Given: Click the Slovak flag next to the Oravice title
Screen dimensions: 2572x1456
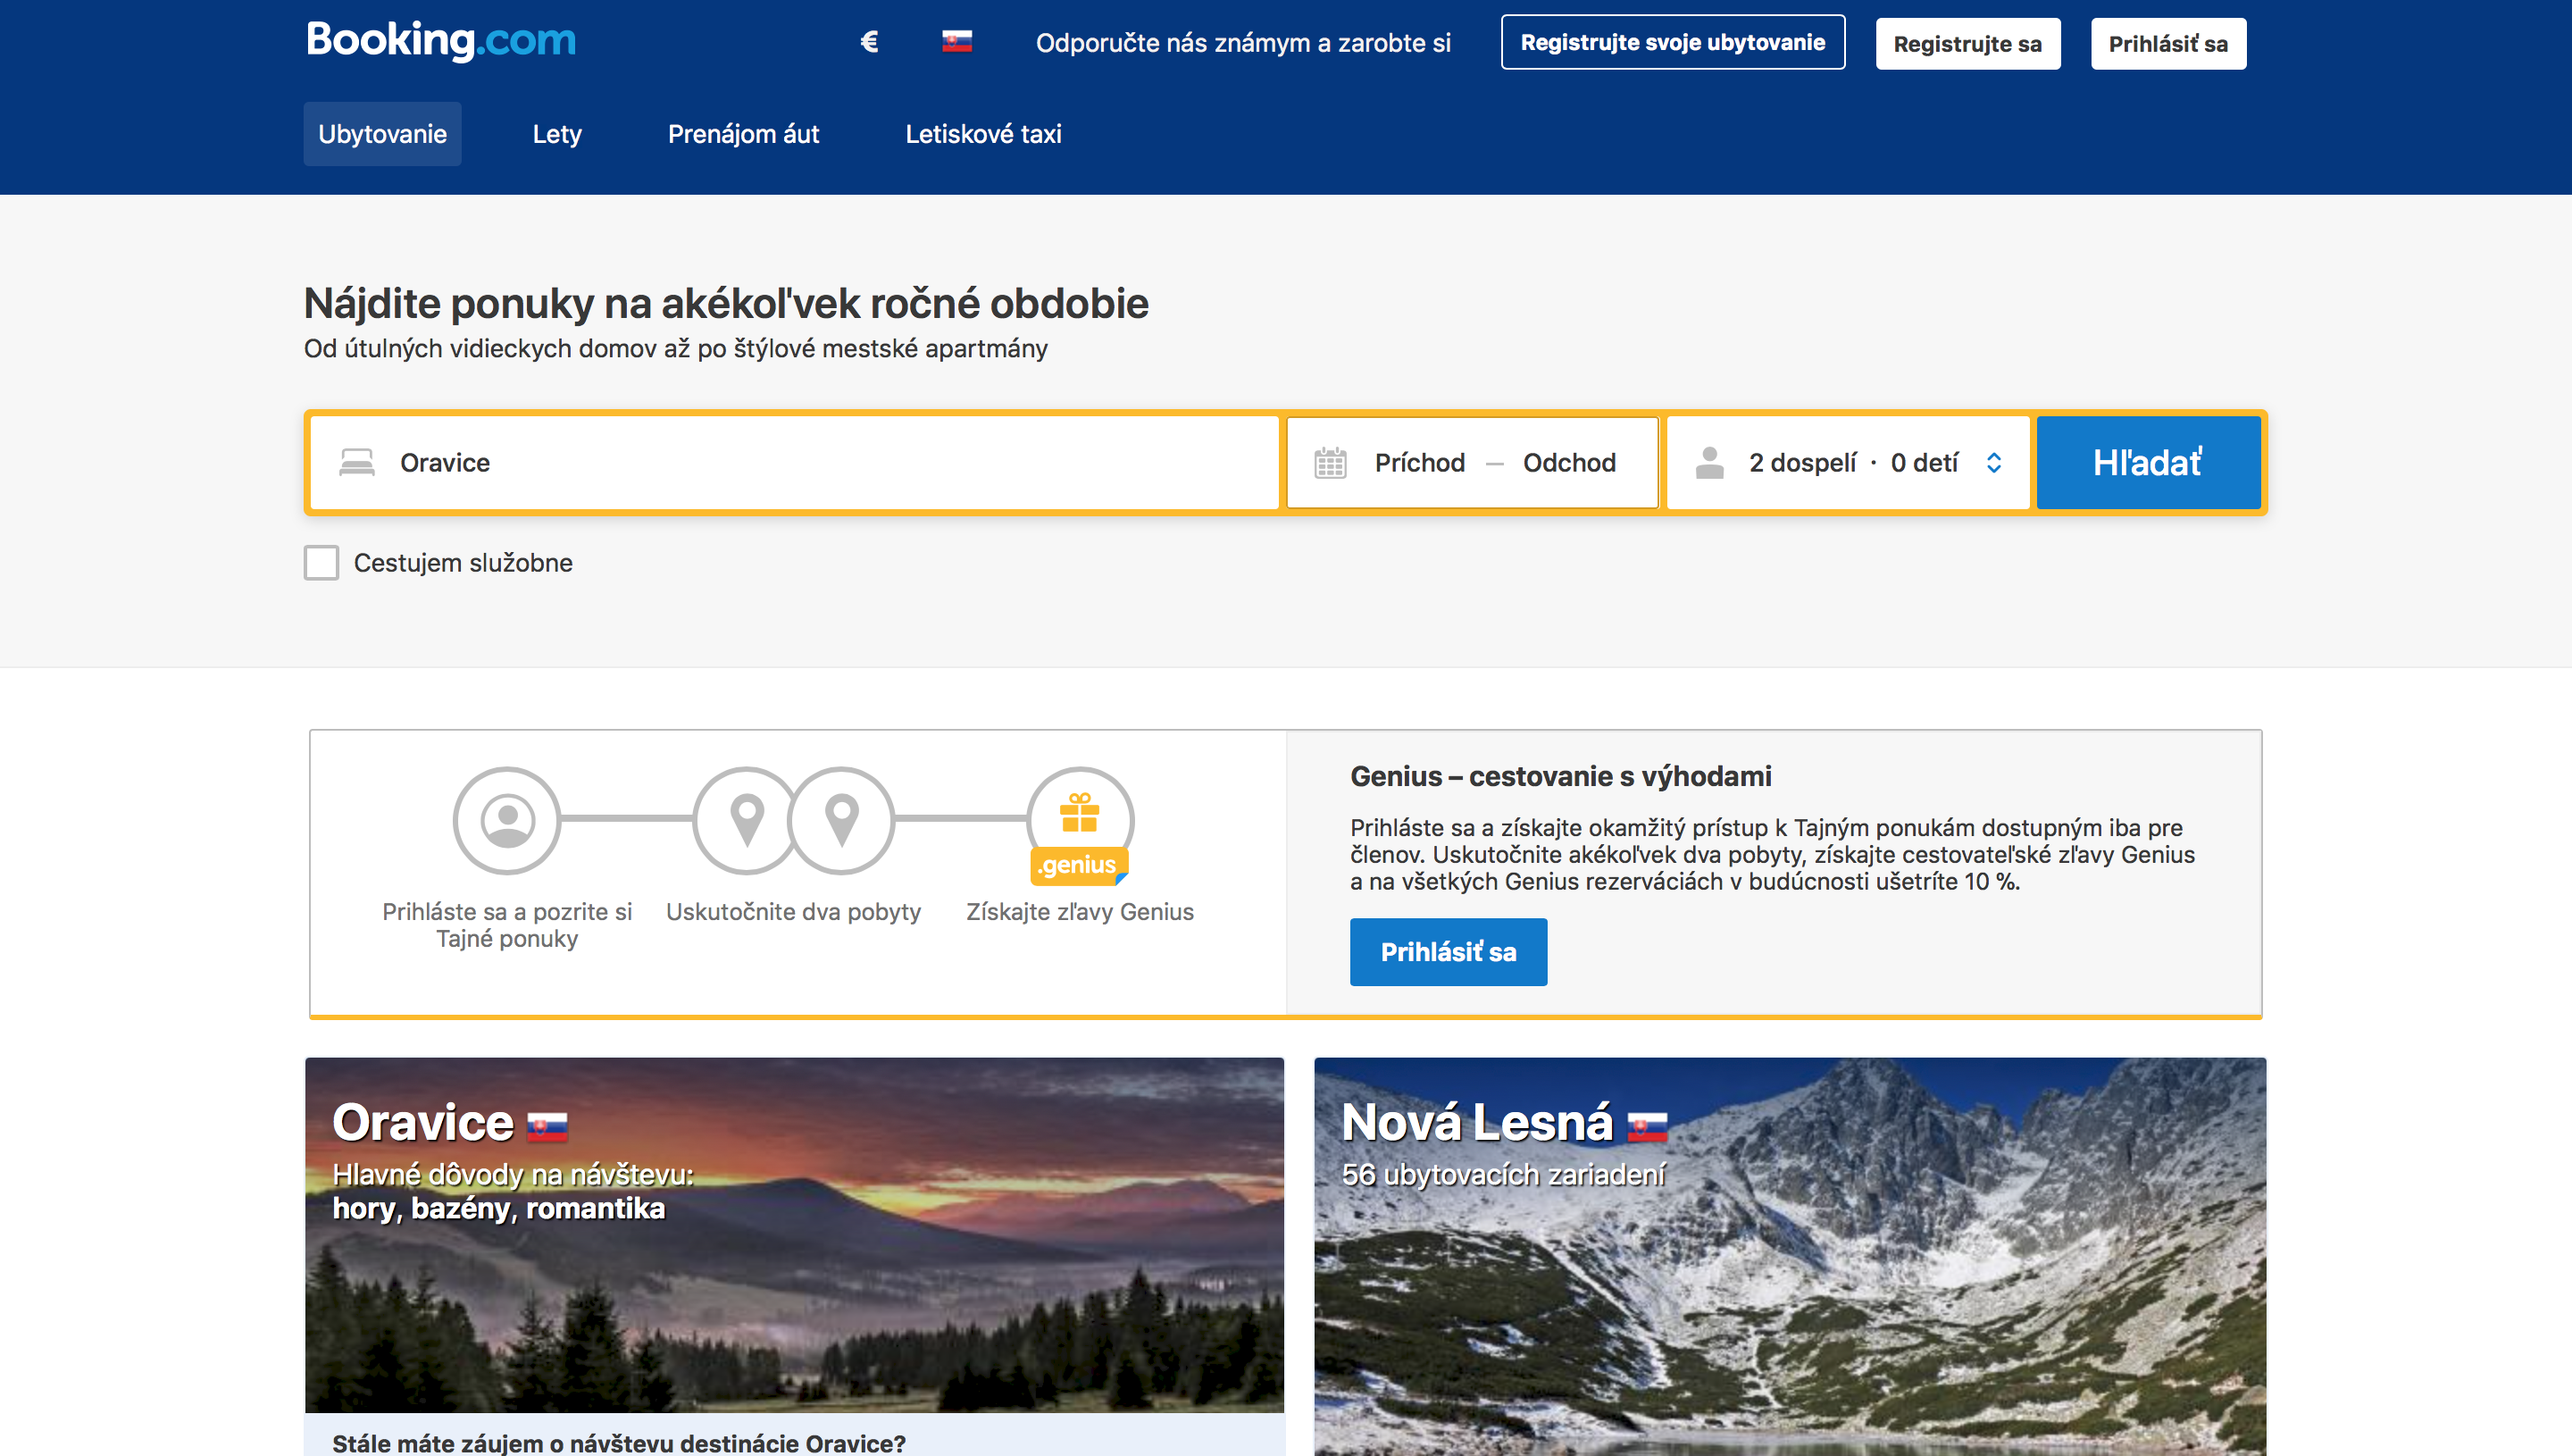Looking at the screenshot, I should click(x=547, y=1127).
